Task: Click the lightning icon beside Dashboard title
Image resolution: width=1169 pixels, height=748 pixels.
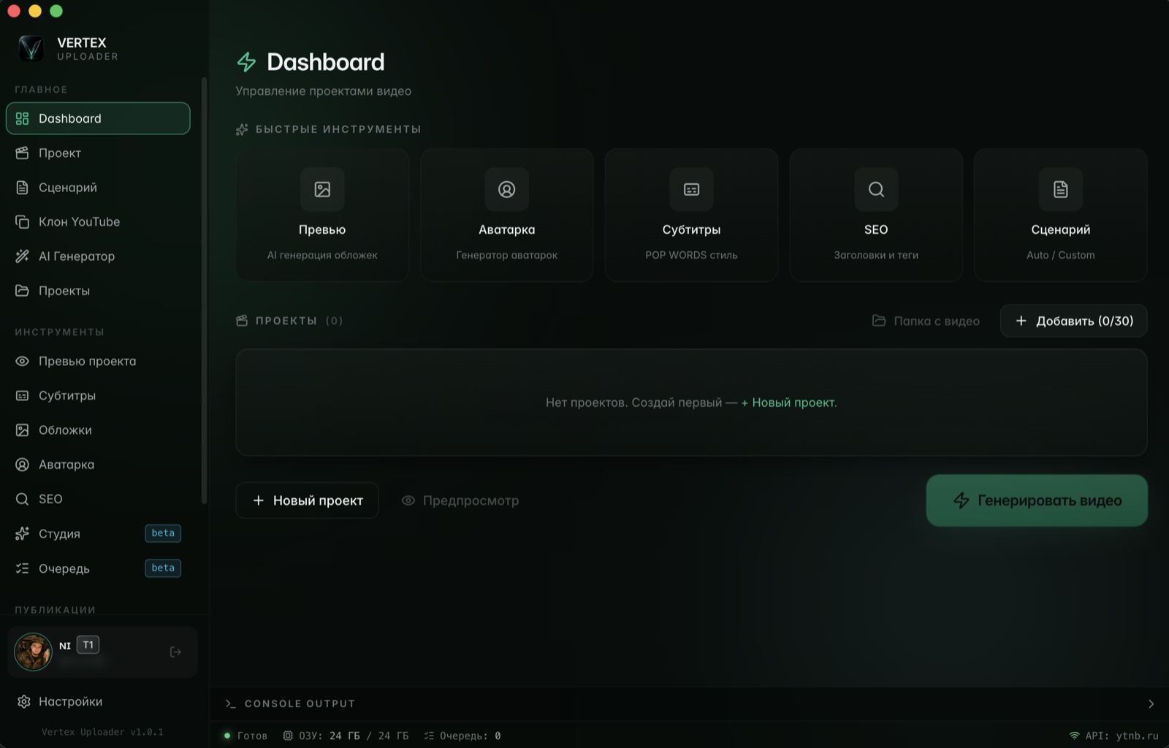Action: tap(247, 62)
